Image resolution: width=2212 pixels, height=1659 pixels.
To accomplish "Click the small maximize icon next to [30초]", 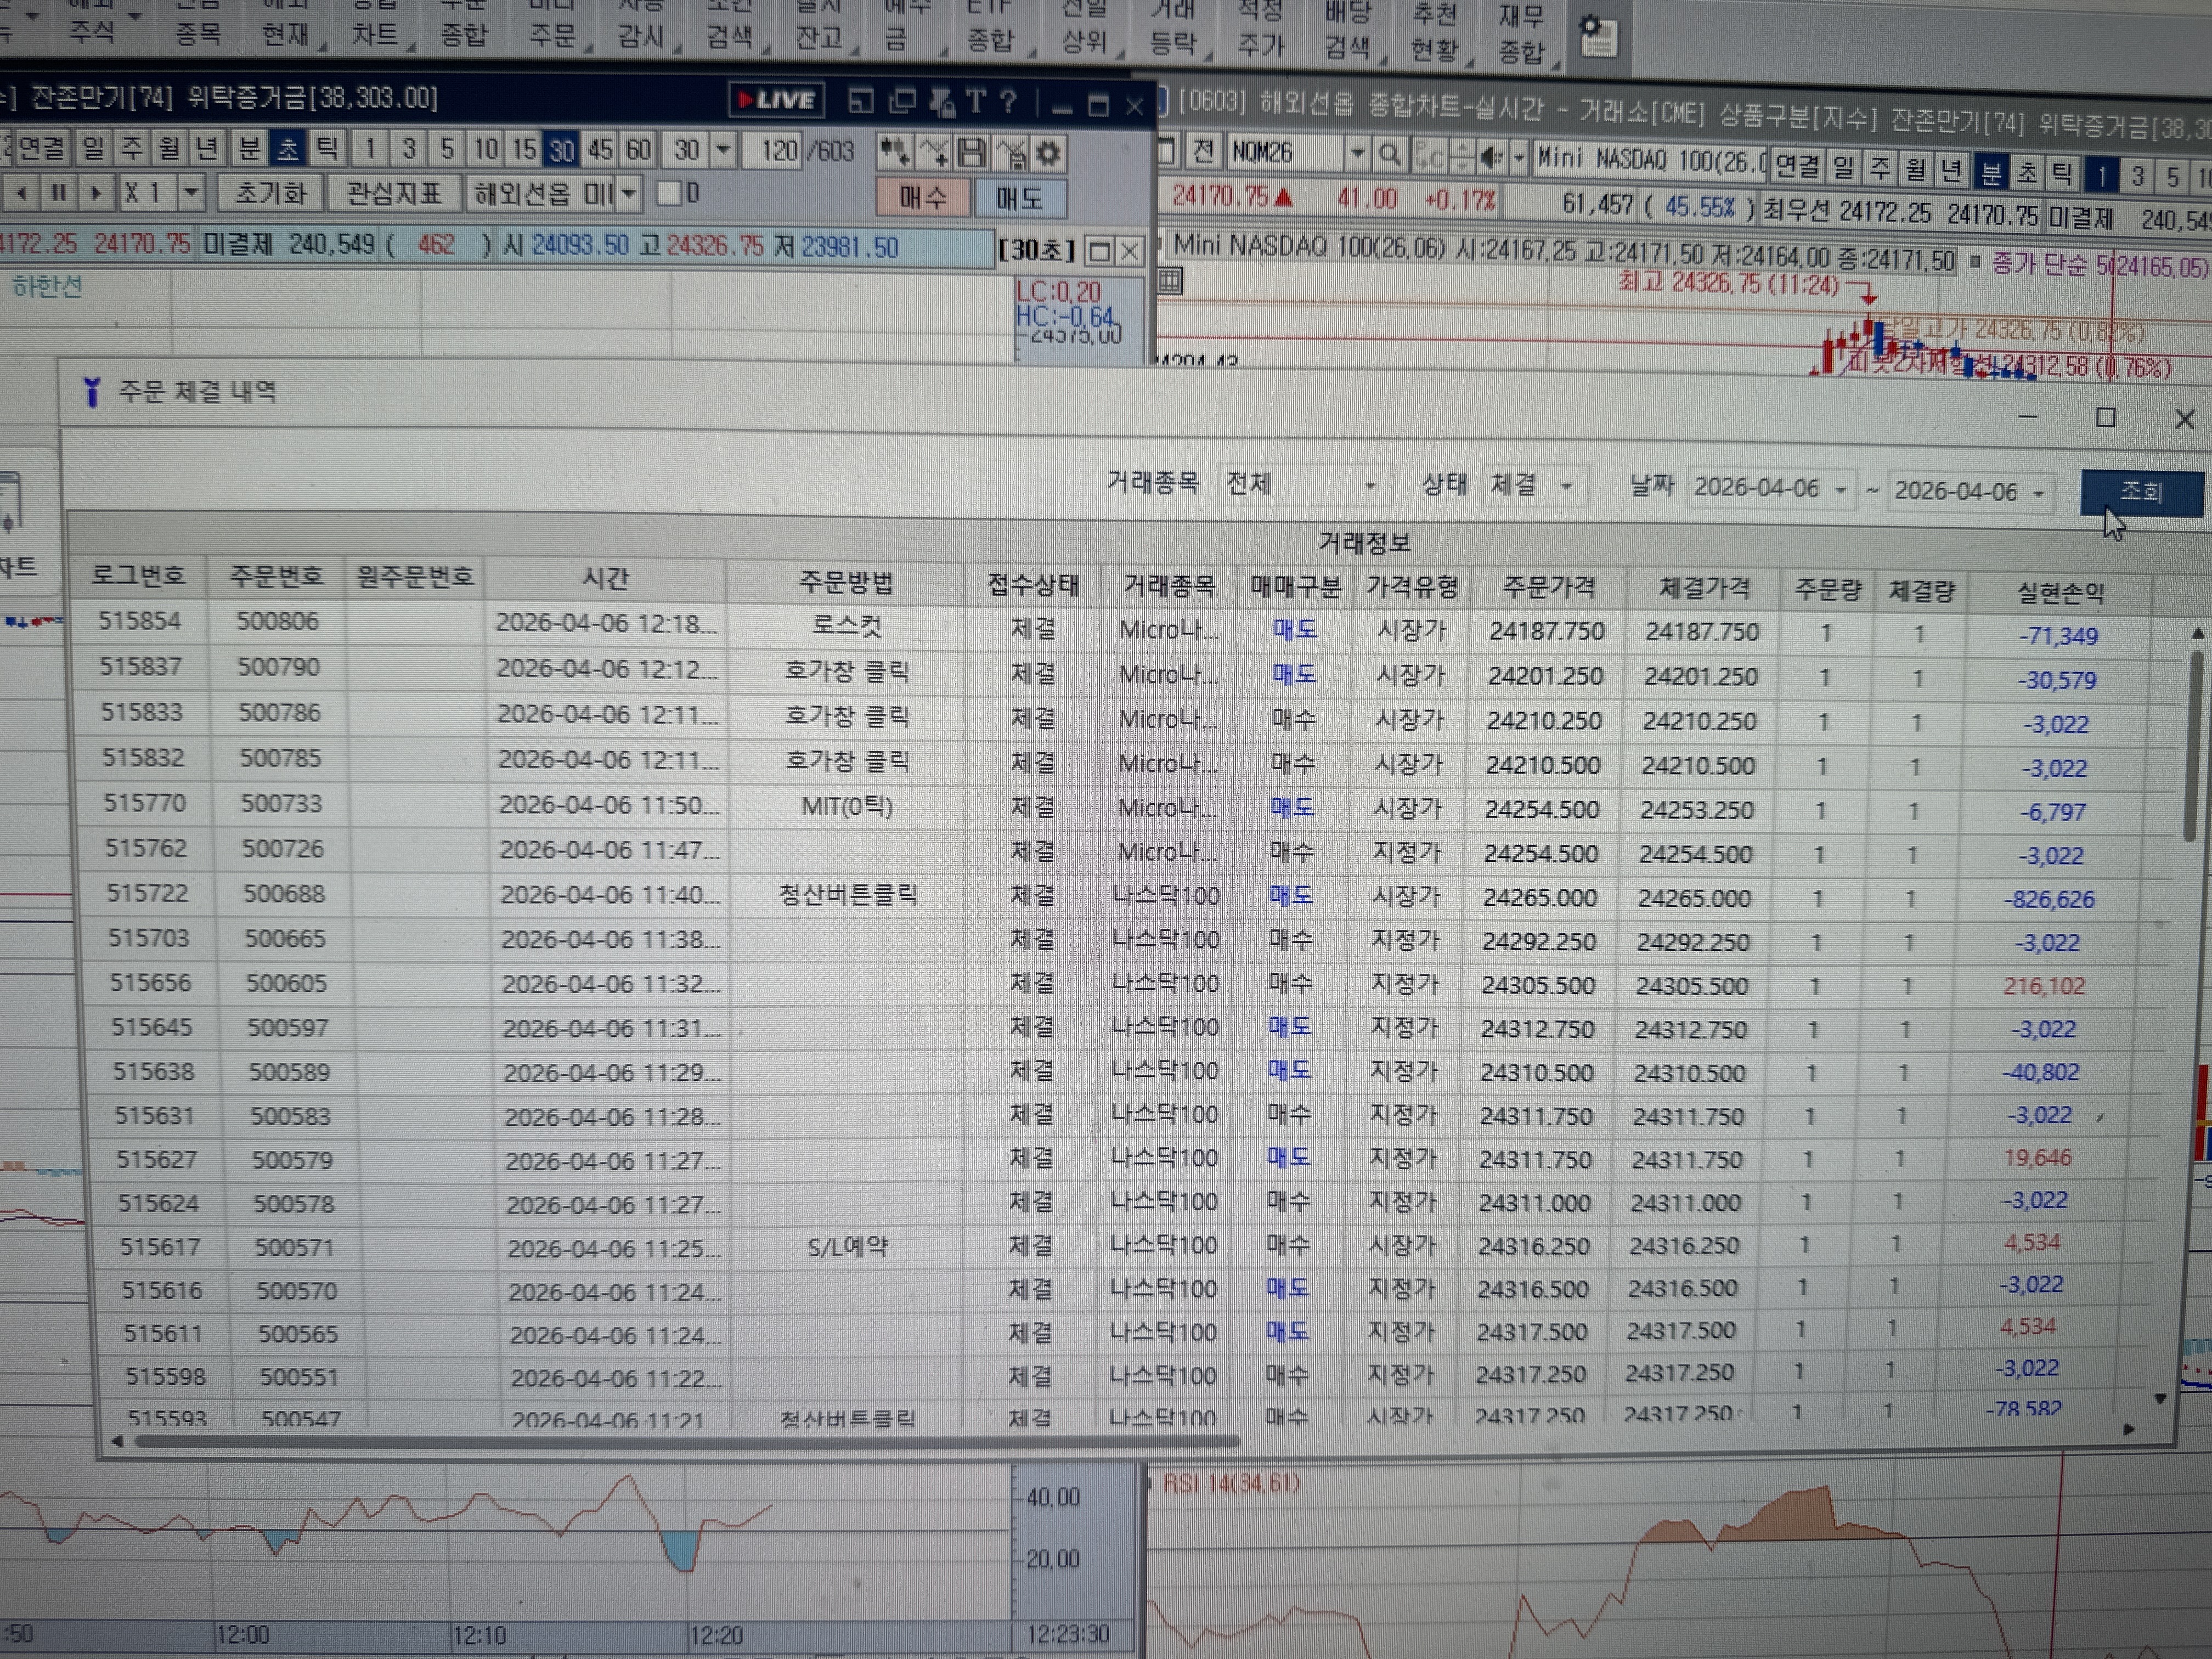I will click(1099, 250).
